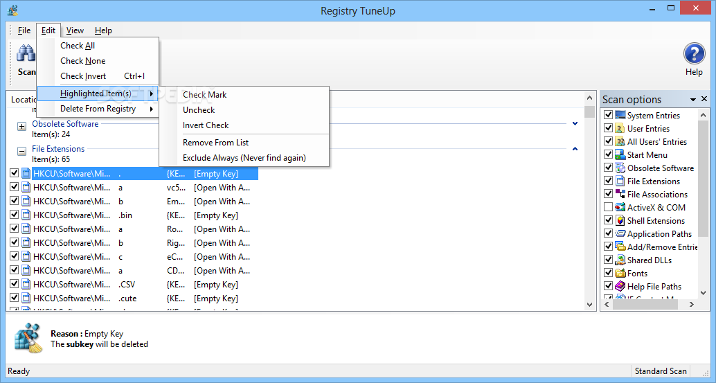Click the file icon of the highlighted Empty Key row

click(x=26, y=173)
